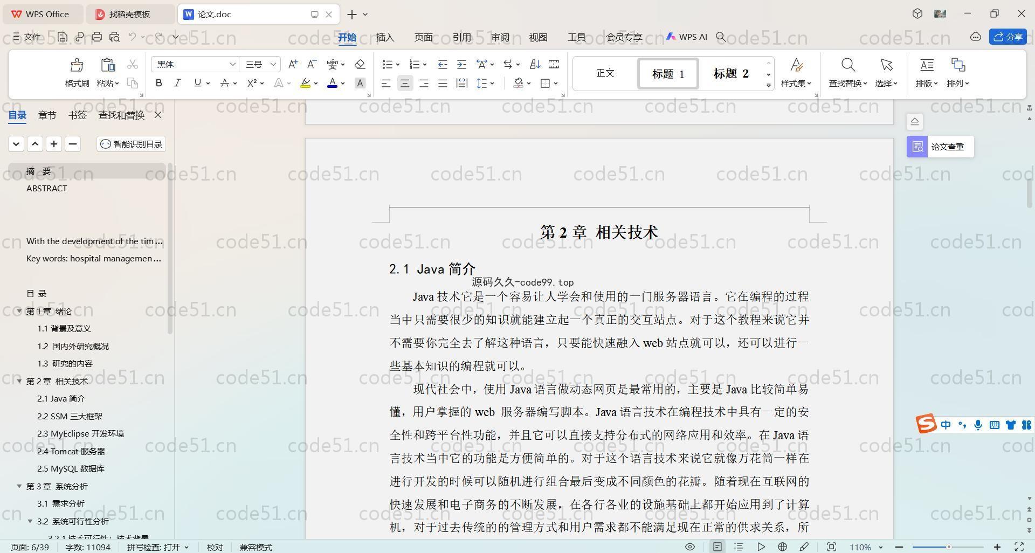Toggle Center paragraph alignment
This screenshot has height=553, width=1035.
[x=405, y=83]
